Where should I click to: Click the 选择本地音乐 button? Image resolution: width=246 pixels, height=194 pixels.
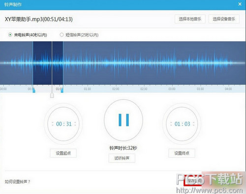pyautogui.click(x=190, y=19)
